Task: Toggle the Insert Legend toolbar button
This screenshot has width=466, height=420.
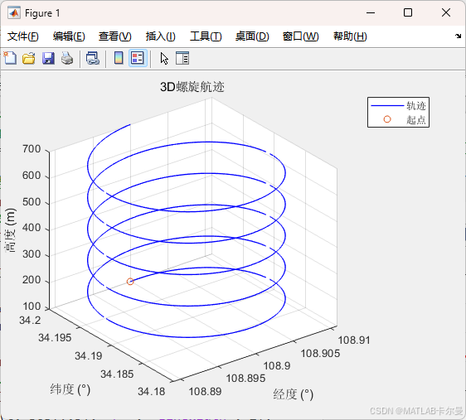Action: 138,58
